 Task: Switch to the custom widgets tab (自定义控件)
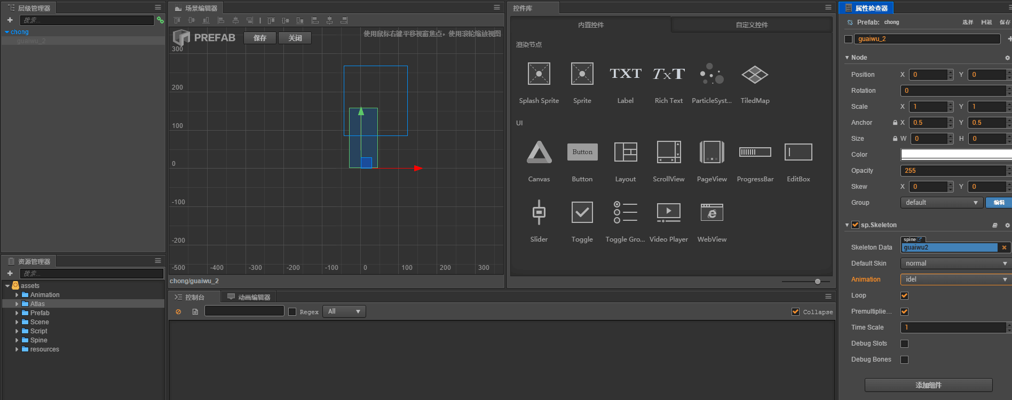tap(752, 25)
